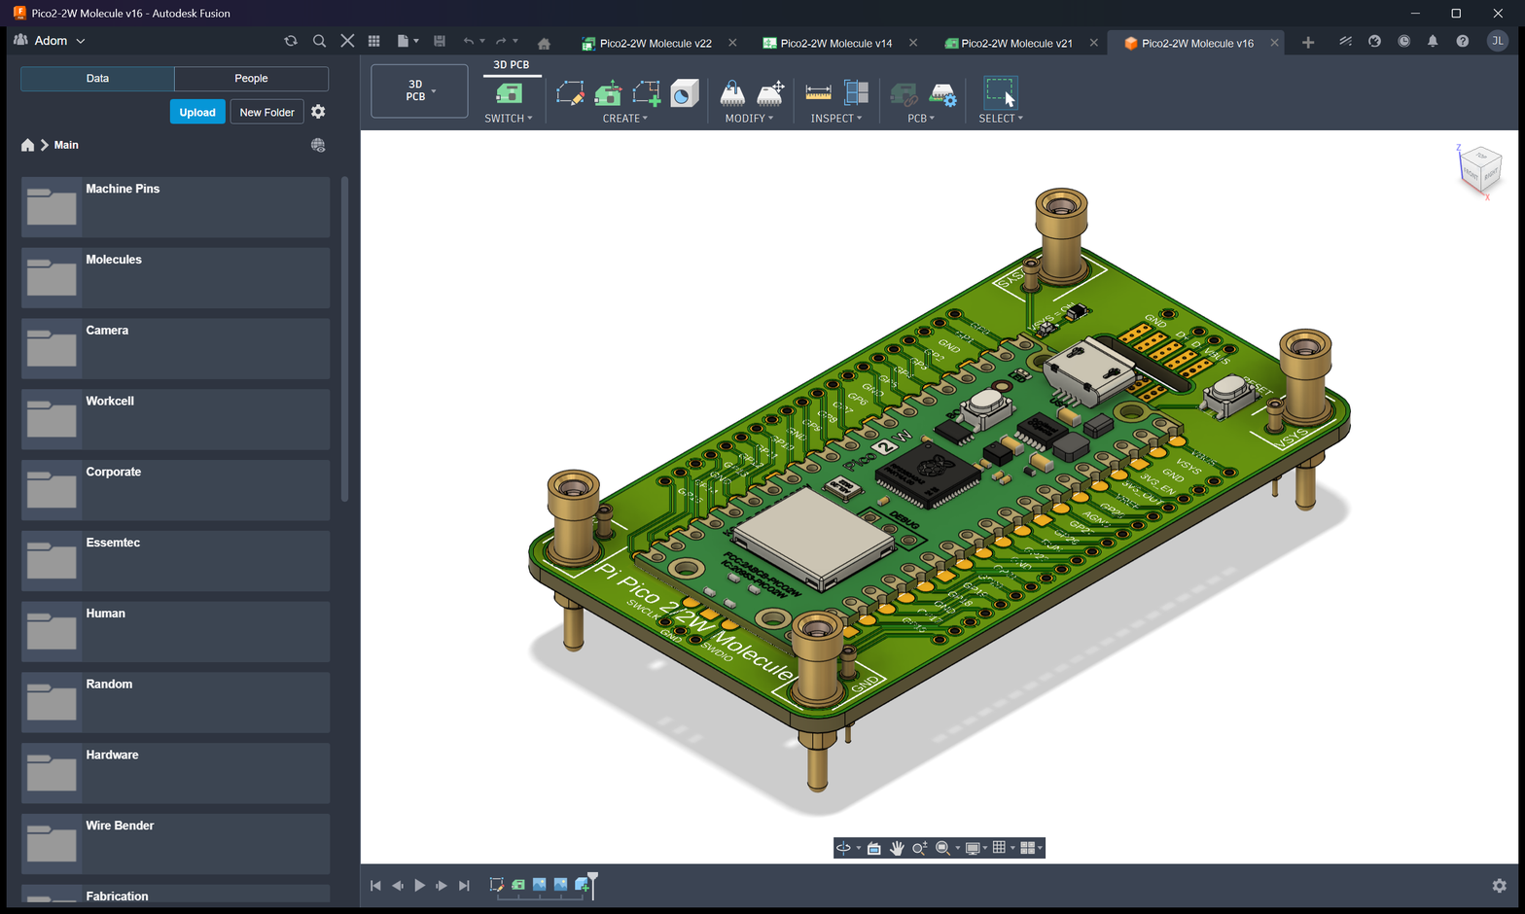The width and height of the screenshot is (1525, 914).
Task: Open the JL user profile menu
Action: [1497, 41]
